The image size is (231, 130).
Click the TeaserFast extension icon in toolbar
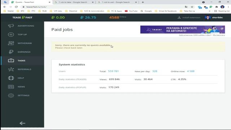(x=211, y=7)
